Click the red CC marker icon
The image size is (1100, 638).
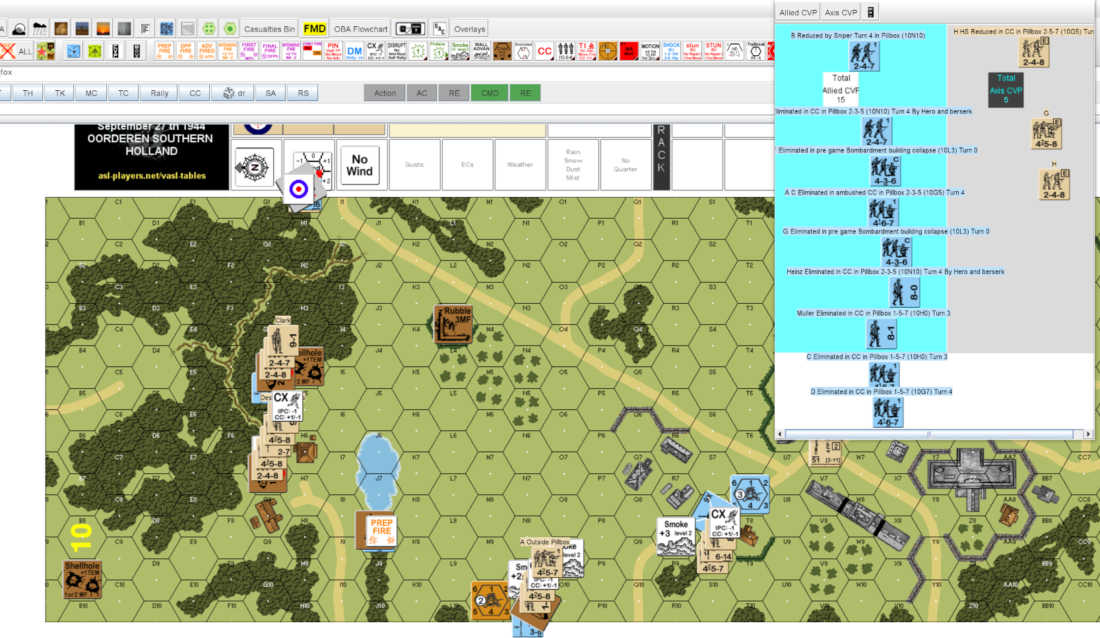544,51
